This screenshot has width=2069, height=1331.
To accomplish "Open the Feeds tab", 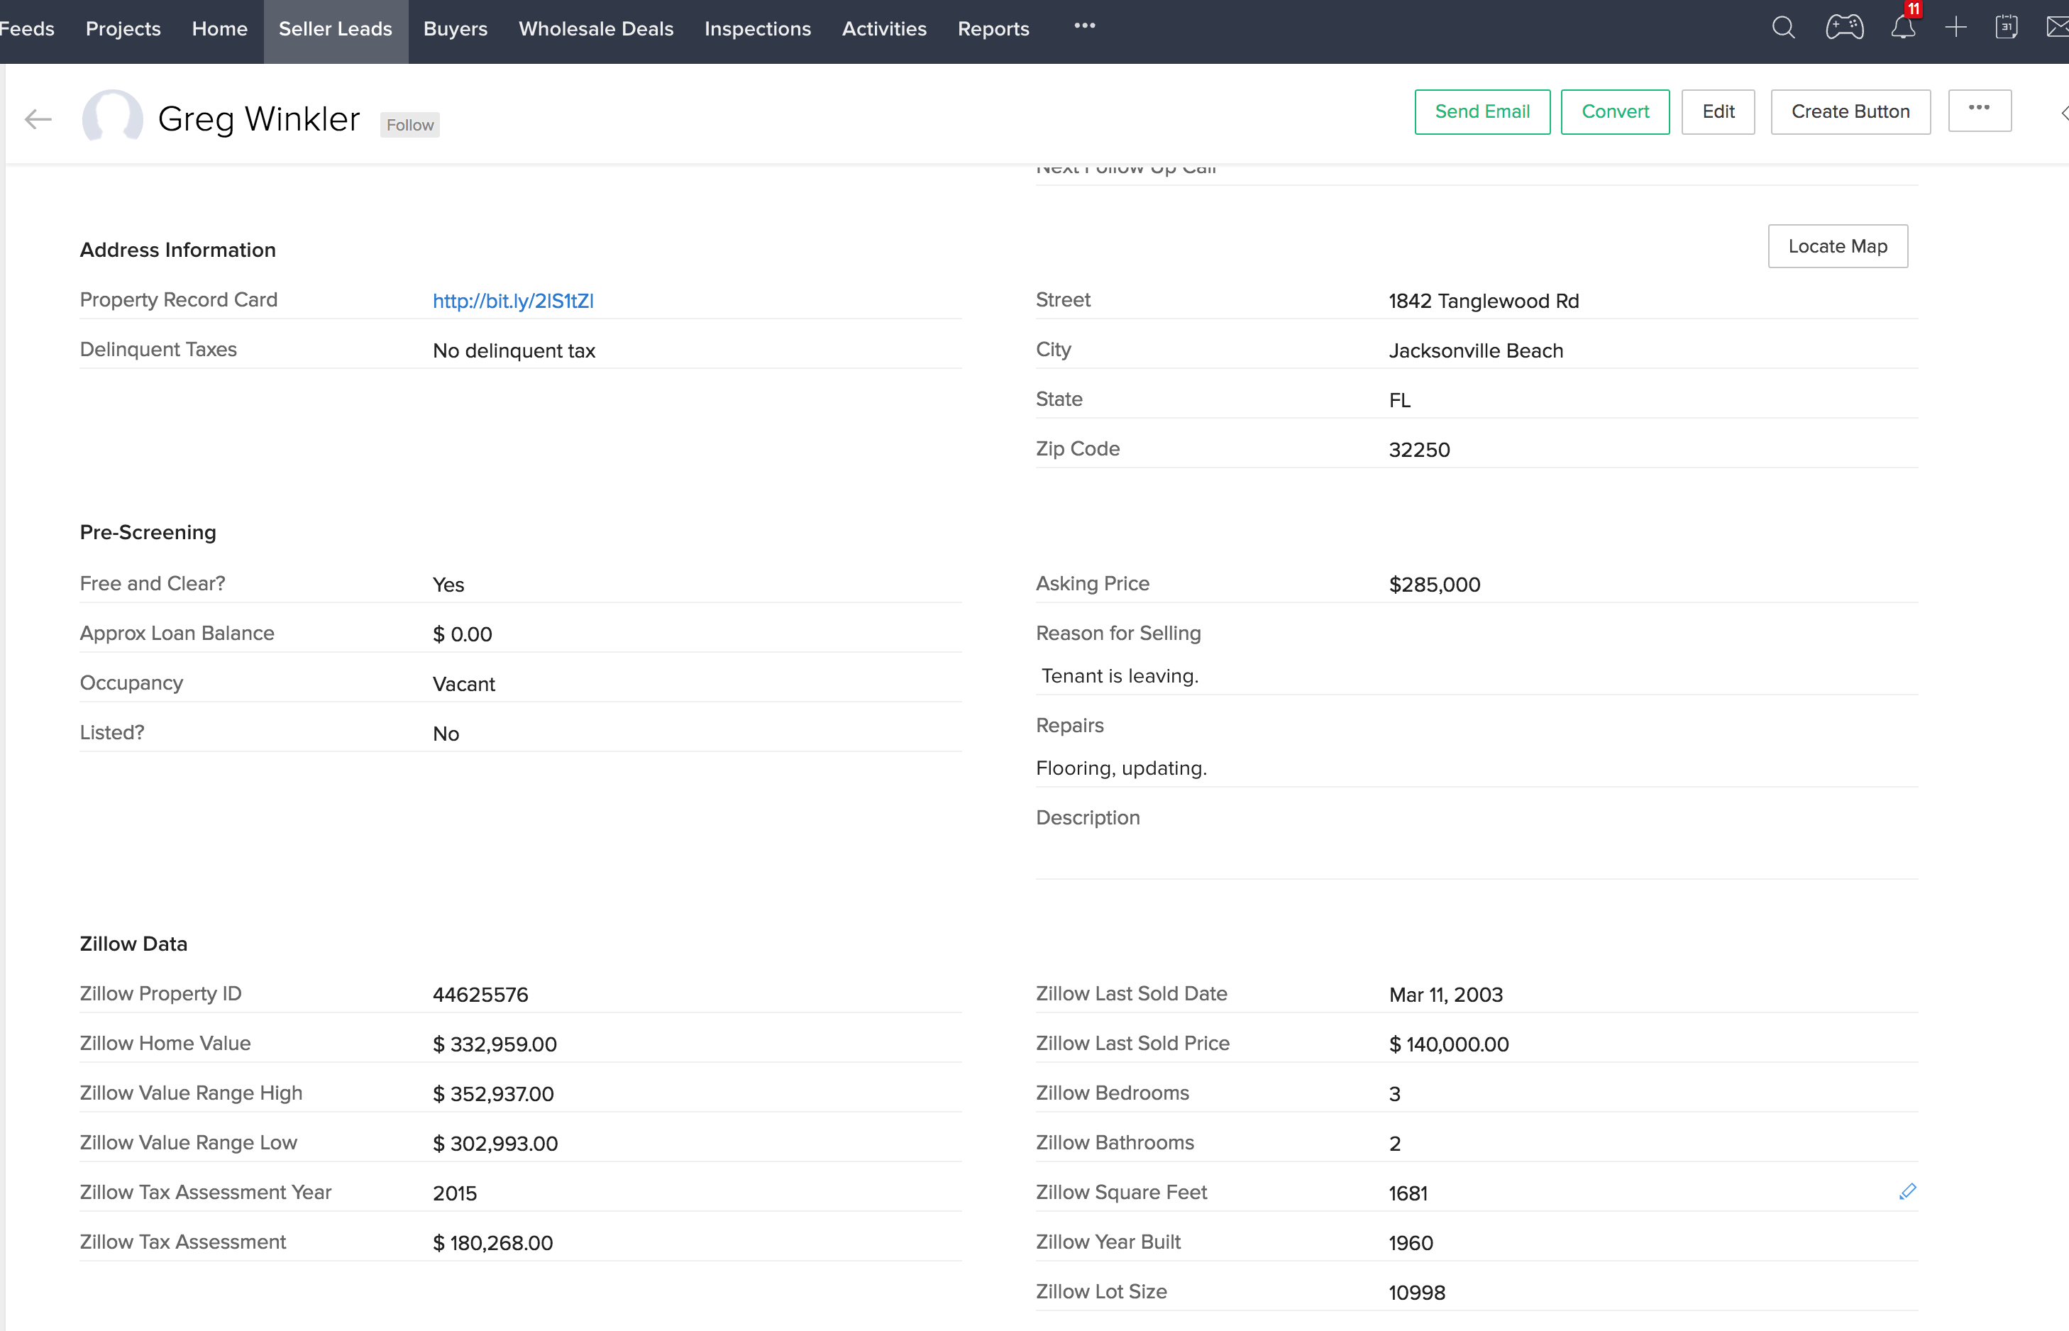I will point(27,28).
